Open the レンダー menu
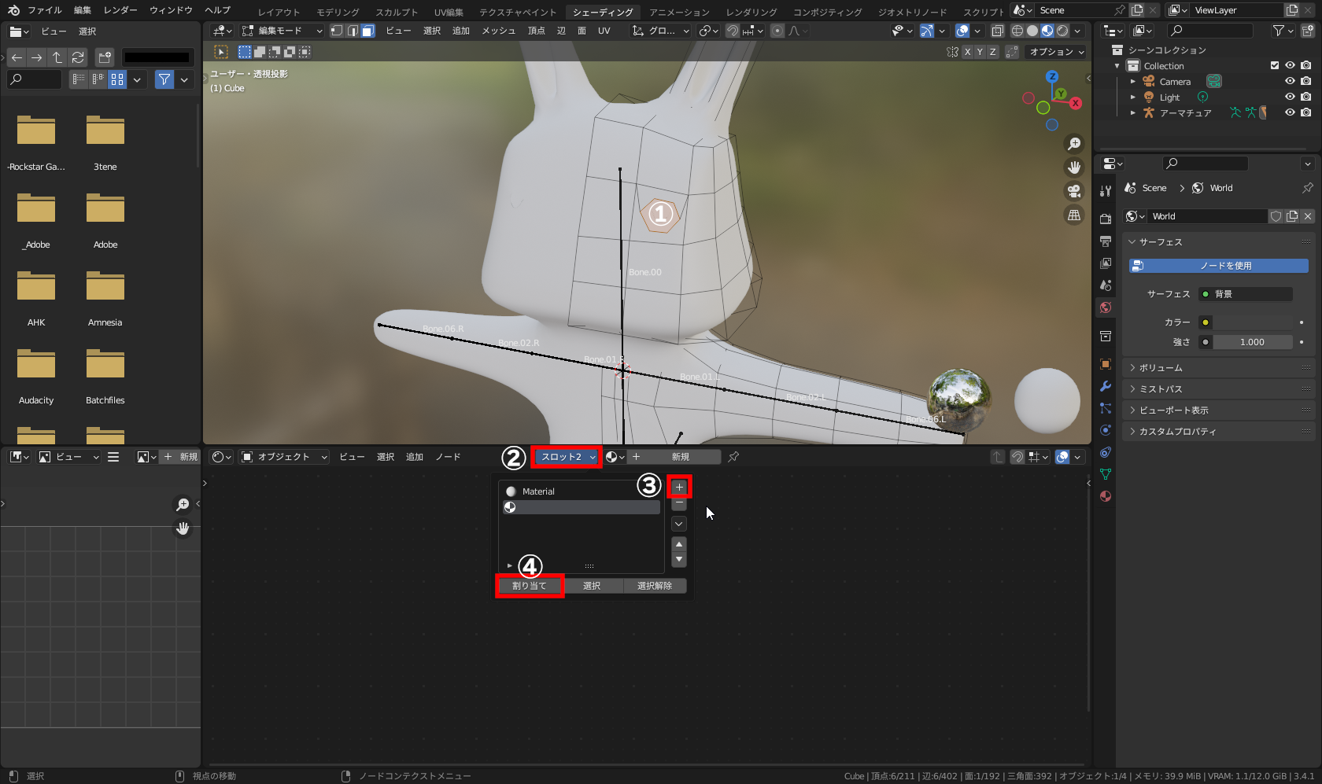This screenshot has height=784, width=1322. click(x=120, y=10)
